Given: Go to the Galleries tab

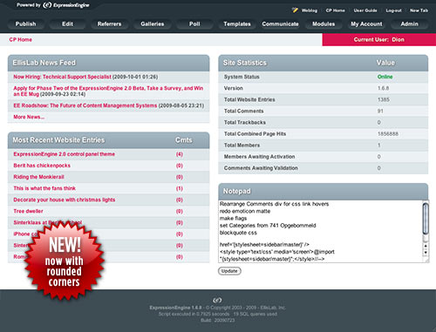Looking at the screenshot, I should click(x=153, y=24).
